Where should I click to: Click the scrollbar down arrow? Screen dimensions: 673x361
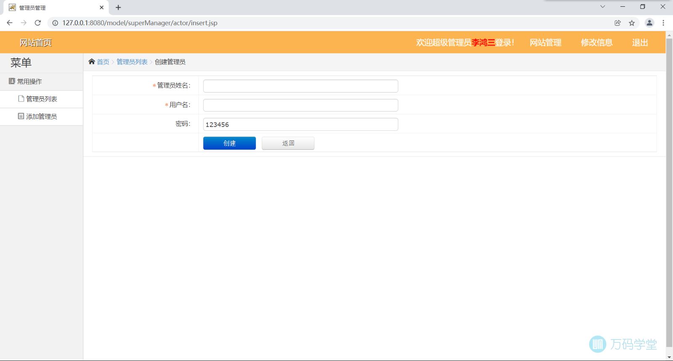tap(669, 357)
